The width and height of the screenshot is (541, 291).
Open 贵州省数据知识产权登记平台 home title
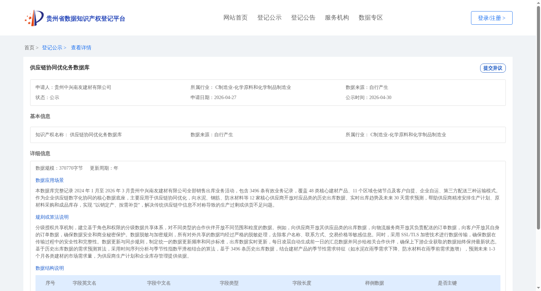click(x=86, y=19)
